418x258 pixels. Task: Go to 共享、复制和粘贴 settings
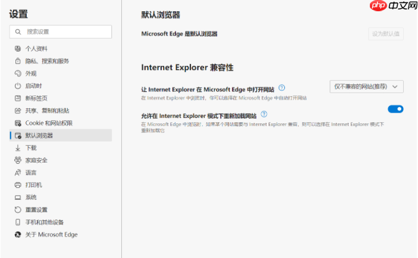click(61, 111)
